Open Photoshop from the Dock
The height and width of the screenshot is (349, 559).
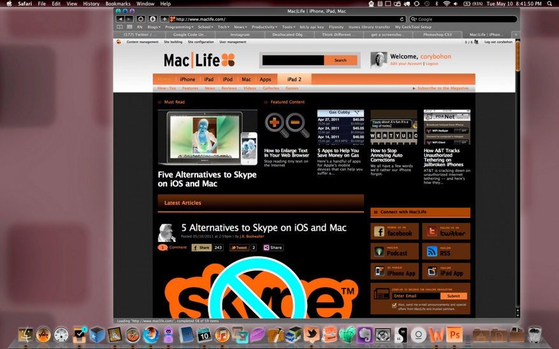454,335
